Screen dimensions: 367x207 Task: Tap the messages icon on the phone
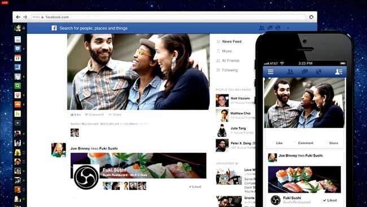point(304,72)
